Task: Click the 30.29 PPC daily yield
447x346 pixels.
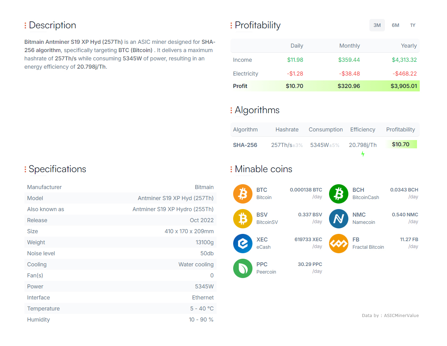Action: click(x=310, y=264)
